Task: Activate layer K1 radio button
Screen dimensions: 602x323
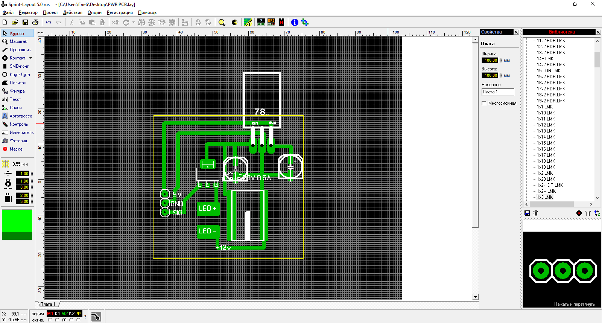Action: [57, 320]
